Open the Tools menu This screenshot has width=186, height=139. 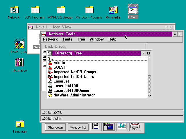tap(67, 39)
